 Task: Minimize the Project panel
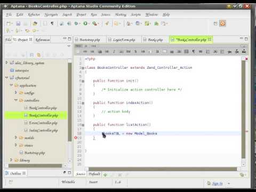[65, 38]
